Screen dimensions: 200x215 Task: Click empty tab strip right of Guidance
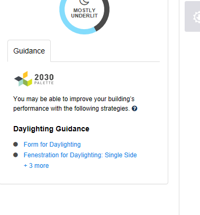click(x=105, y=51)
